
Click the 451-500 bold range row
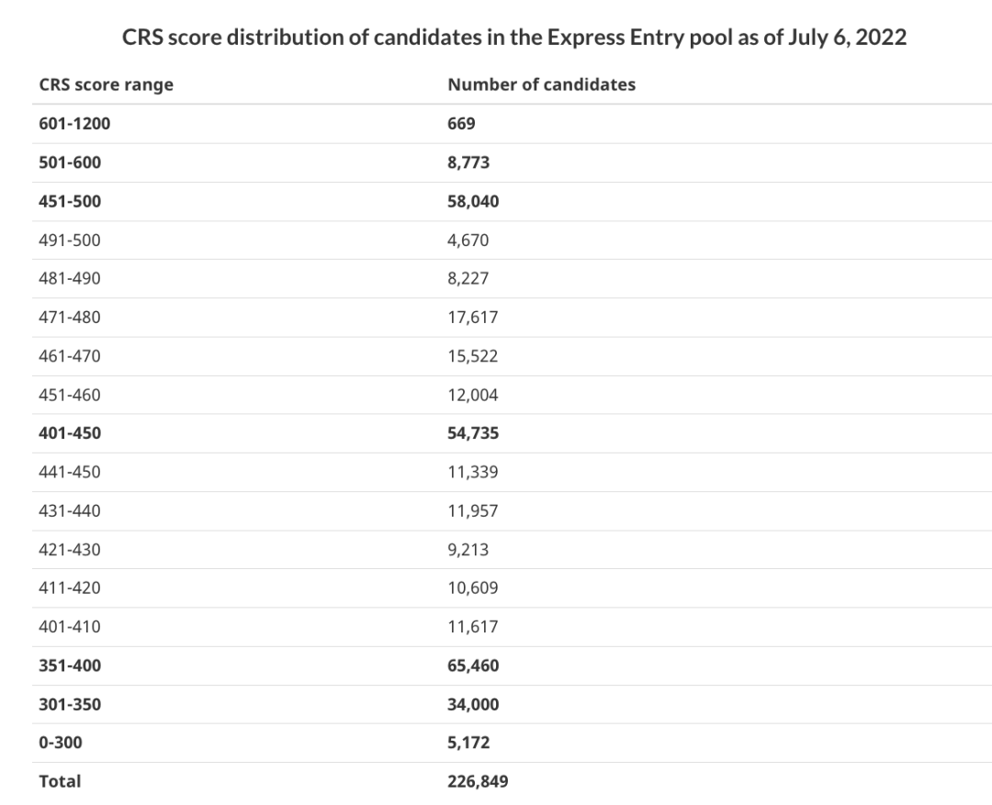(512, 202)
